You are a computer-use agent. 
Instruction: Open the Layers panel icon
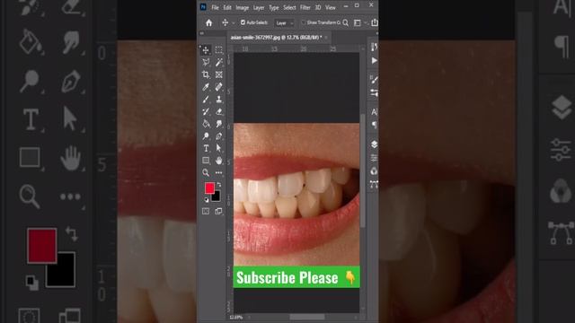click(x=374, y=144)
